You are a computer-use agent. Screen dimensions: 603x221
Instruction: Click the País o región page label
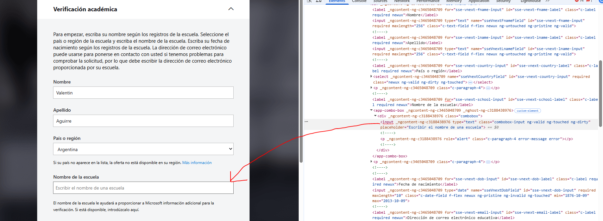[x=67, y=138]
